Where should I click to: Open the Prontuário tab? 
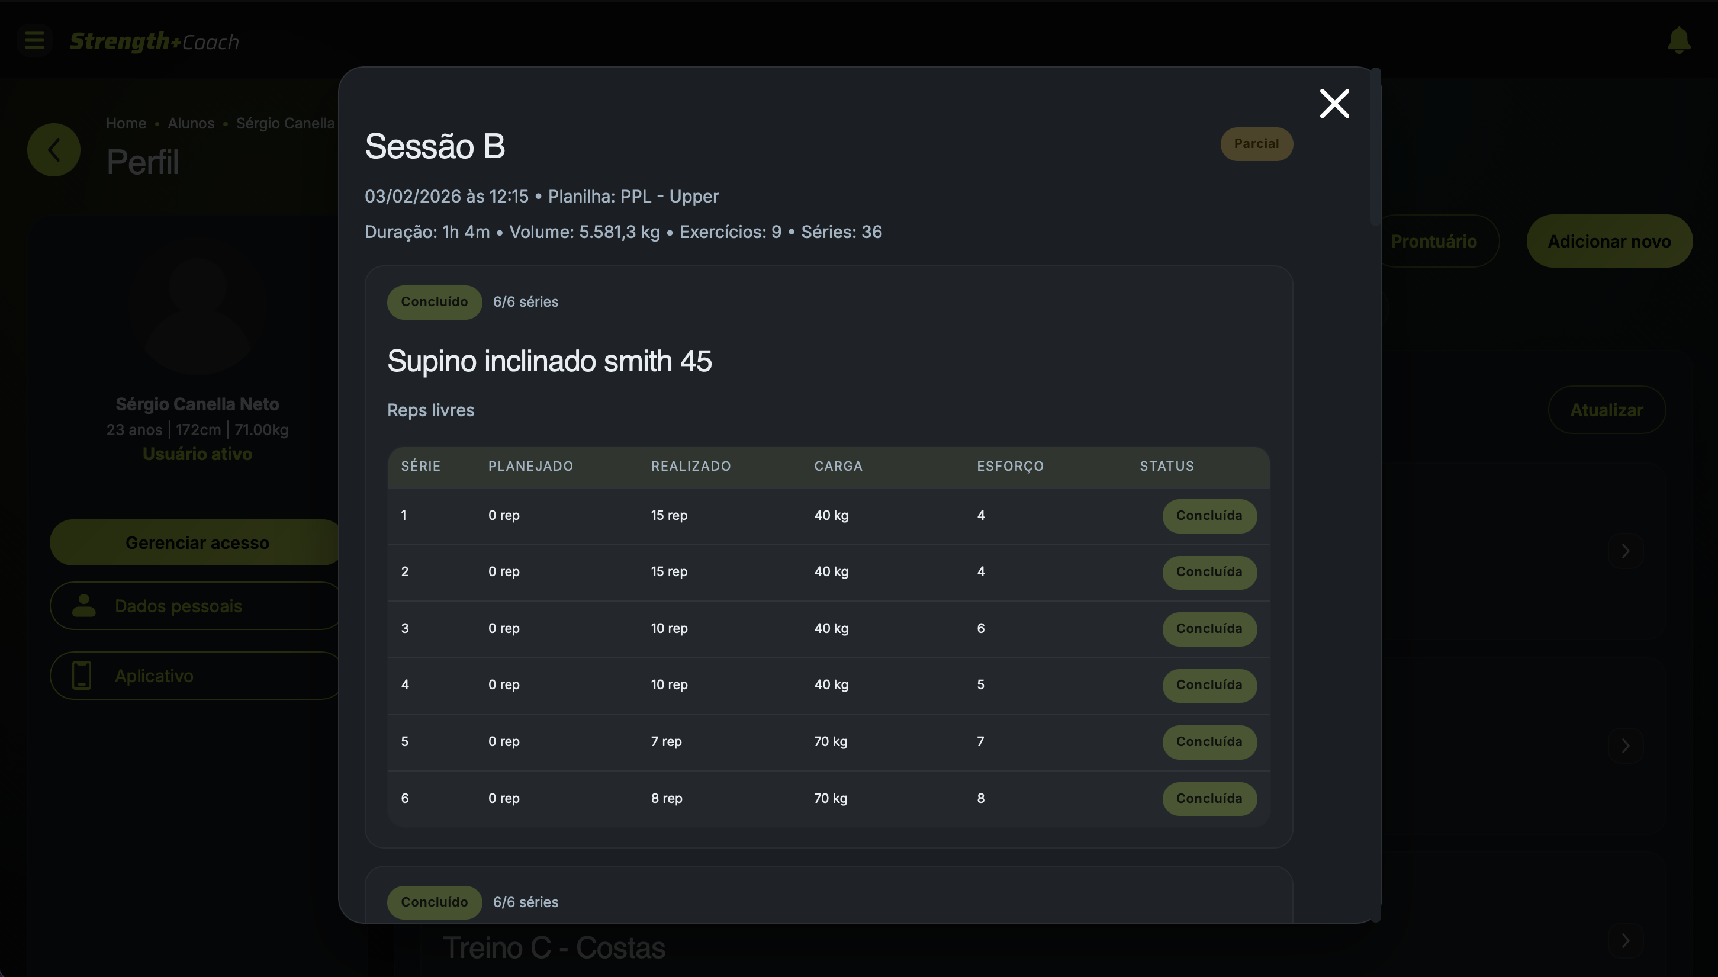point(1434,242)
